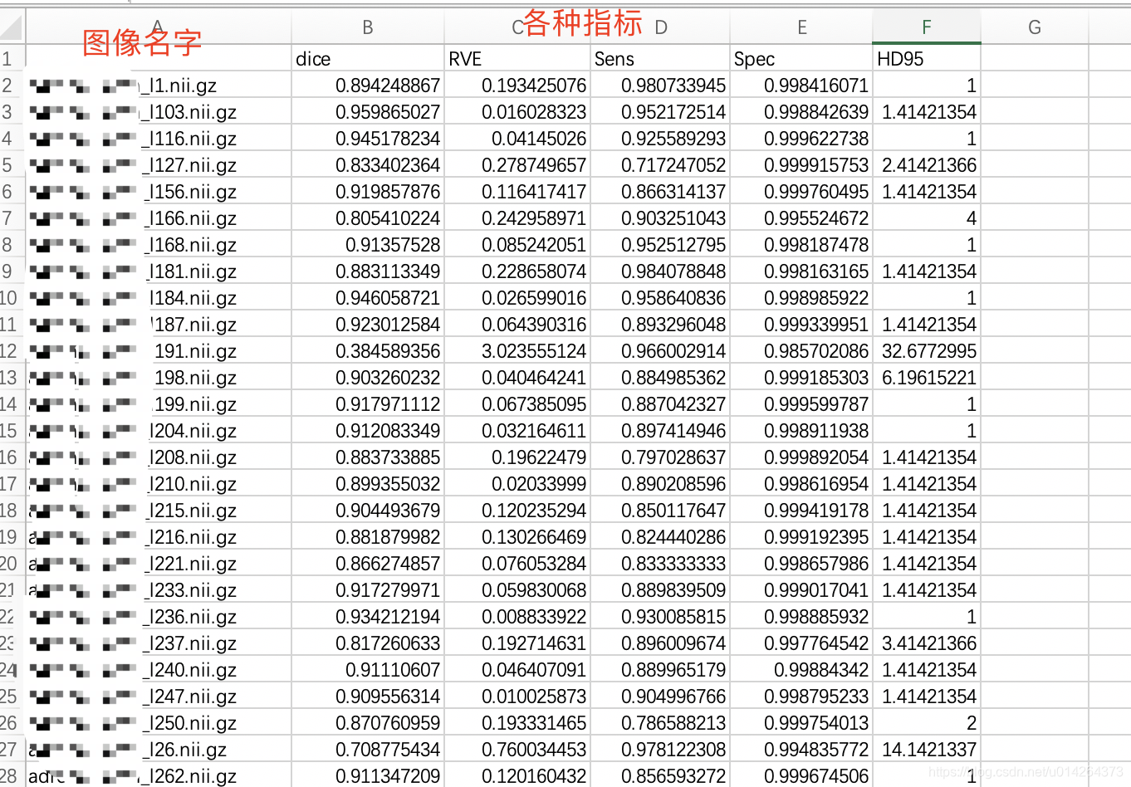
Task: Select RVE value 0.008833922
Action: (517, 617)
